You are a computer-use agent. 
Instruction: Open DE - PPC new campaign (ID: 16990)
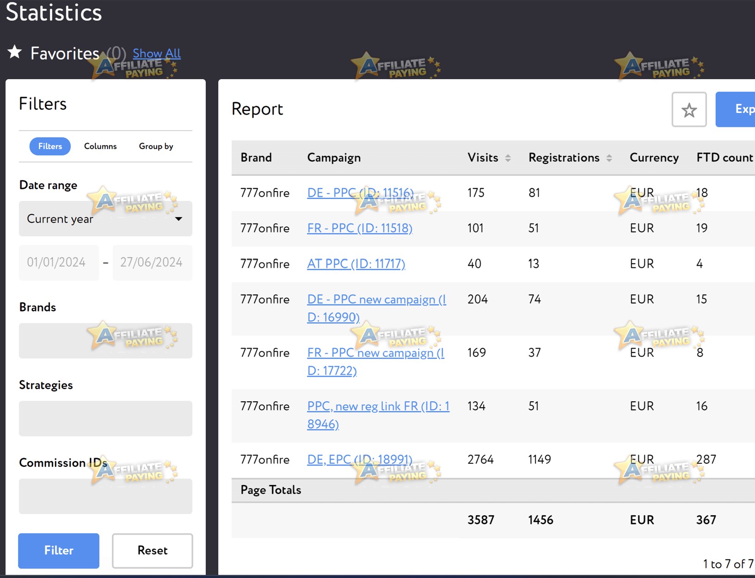pyautogui.click(x=376, y=308)
